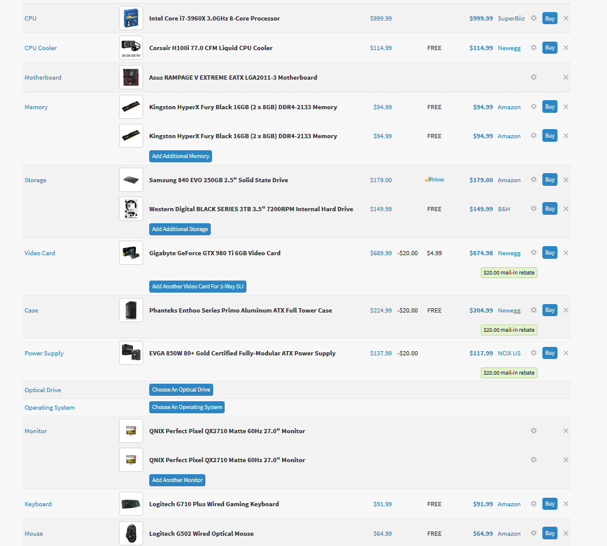
Task: Open gear options for Phanteks Enthoo case
Action: (533, 310)
